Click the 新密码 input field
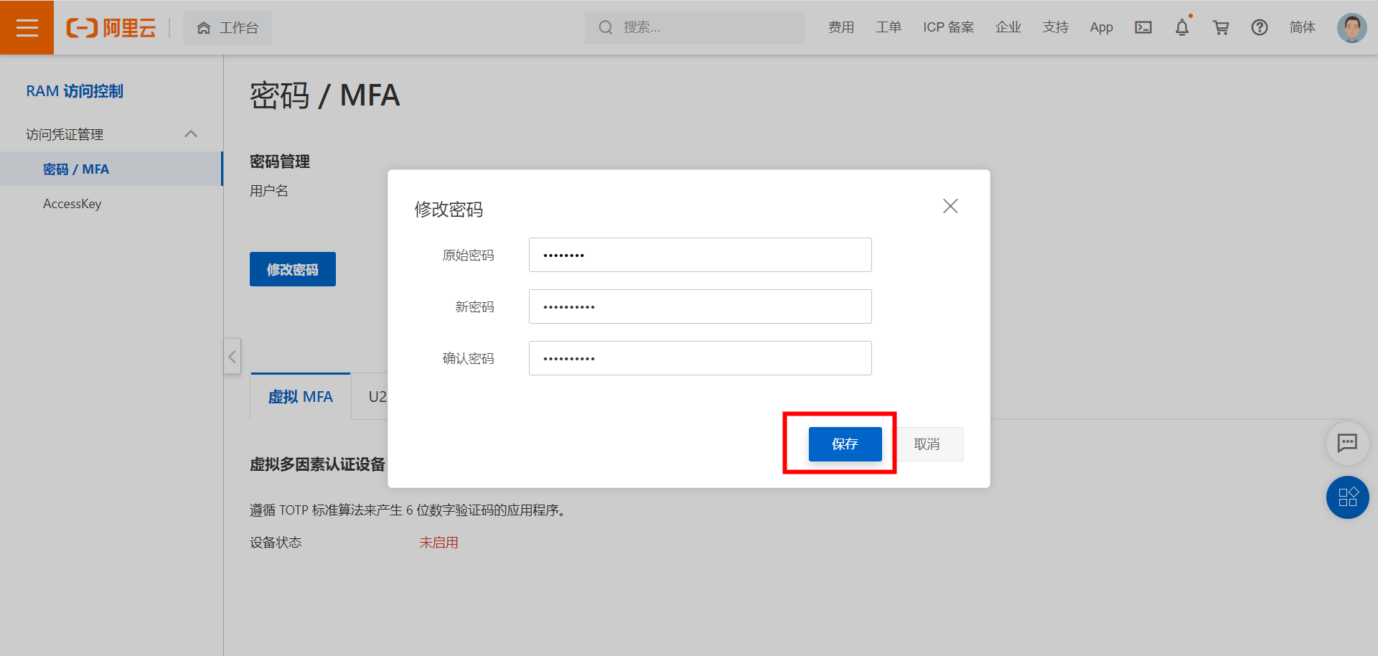 click(700, 306)
